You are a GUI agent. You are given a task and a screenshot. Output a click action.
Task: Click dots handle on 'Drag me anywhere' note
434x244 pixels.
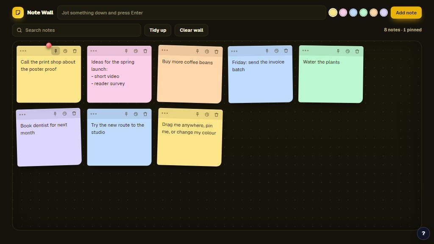[x=165, y=113]
